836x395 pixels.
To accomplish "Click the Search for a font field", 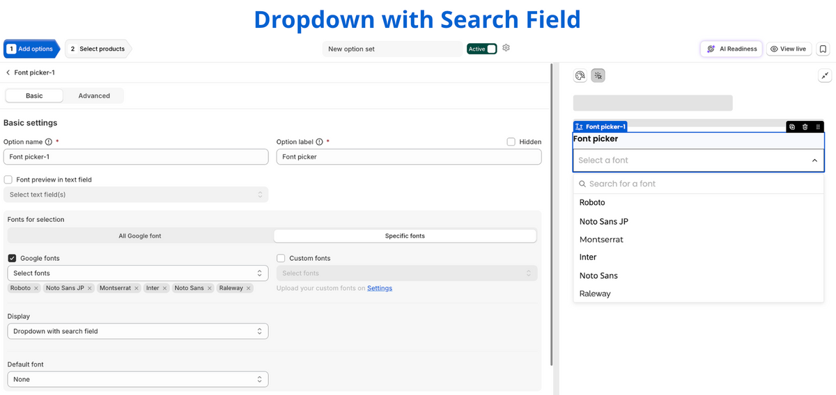I will click(x=699, y=184).
